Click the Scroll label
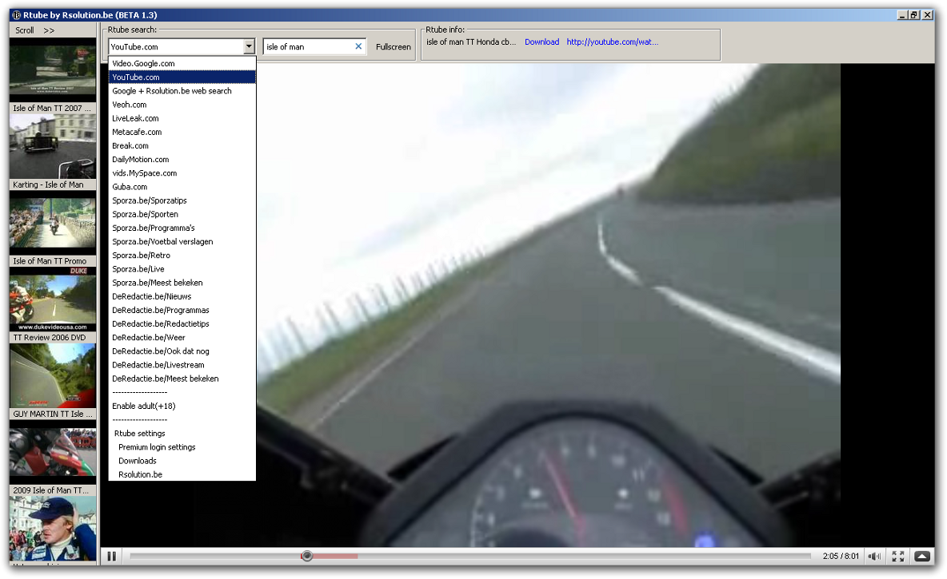Image resolution: width=947 pixels, height=579 pixels. (x=25, y=30)
